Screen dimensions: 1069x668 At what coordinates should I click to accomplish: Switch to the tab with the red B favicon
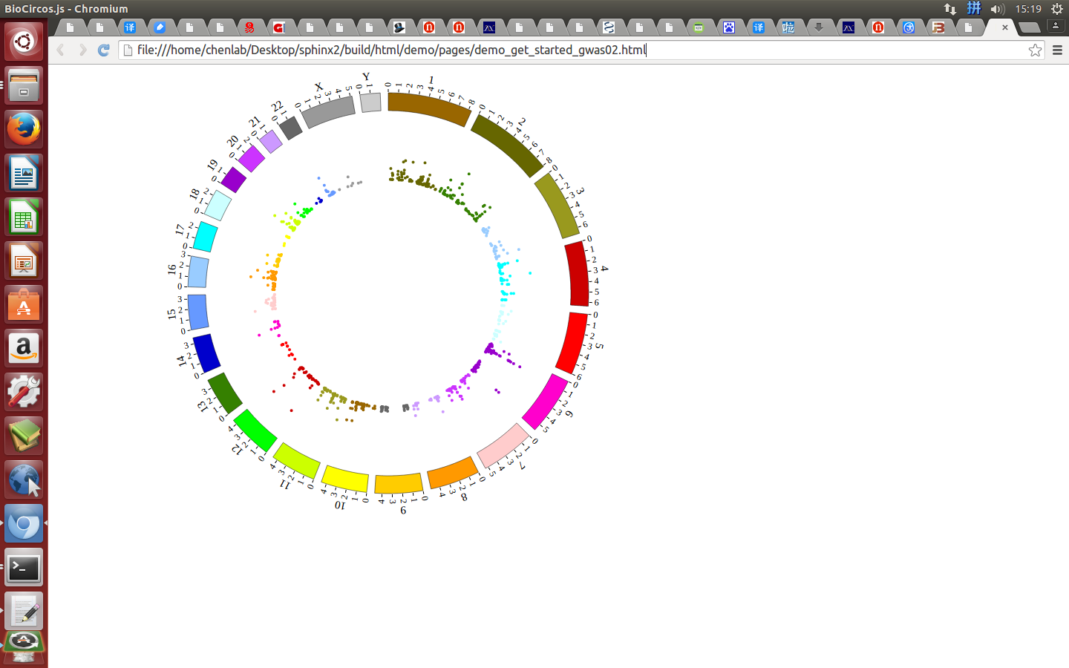point(938,27)
